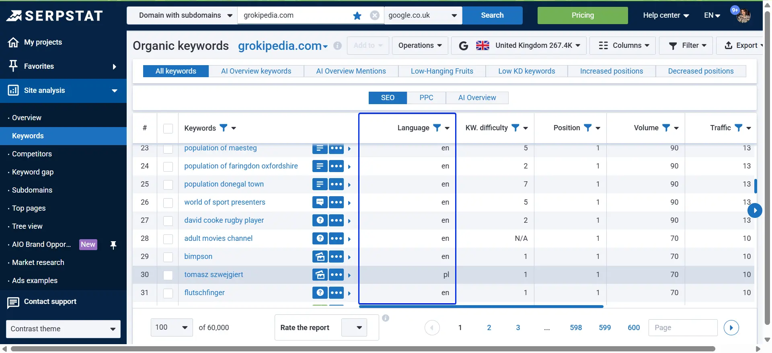
Task: Go to page 2 in pagination
Action: 489,328
